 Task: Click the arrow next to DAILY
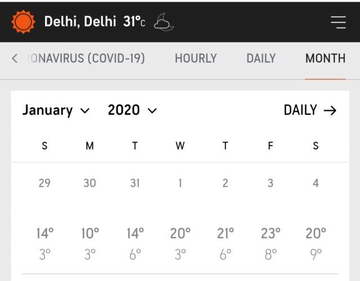(x=330, y=110)
